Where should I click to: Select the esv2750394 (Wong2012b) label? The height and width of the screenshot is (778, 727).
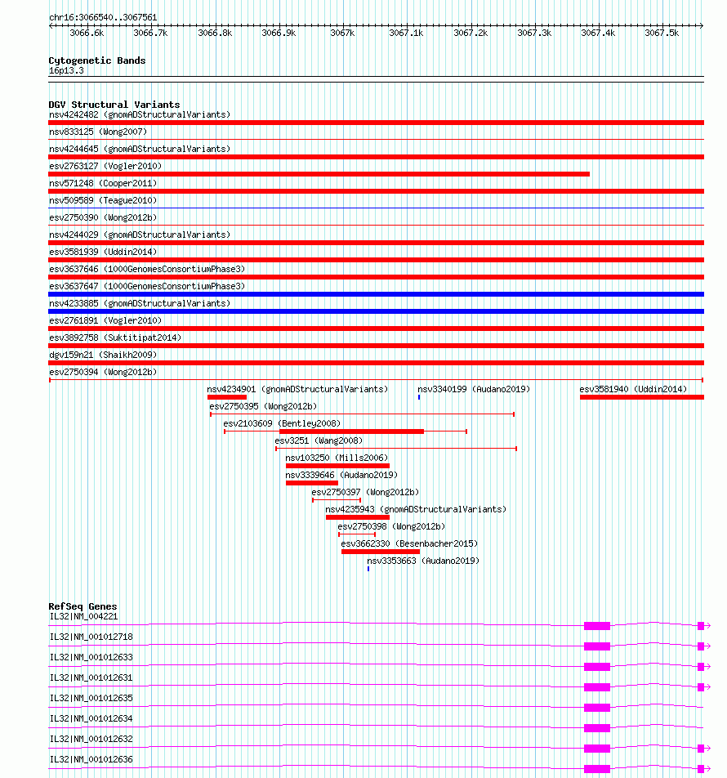tap(103, 372)
